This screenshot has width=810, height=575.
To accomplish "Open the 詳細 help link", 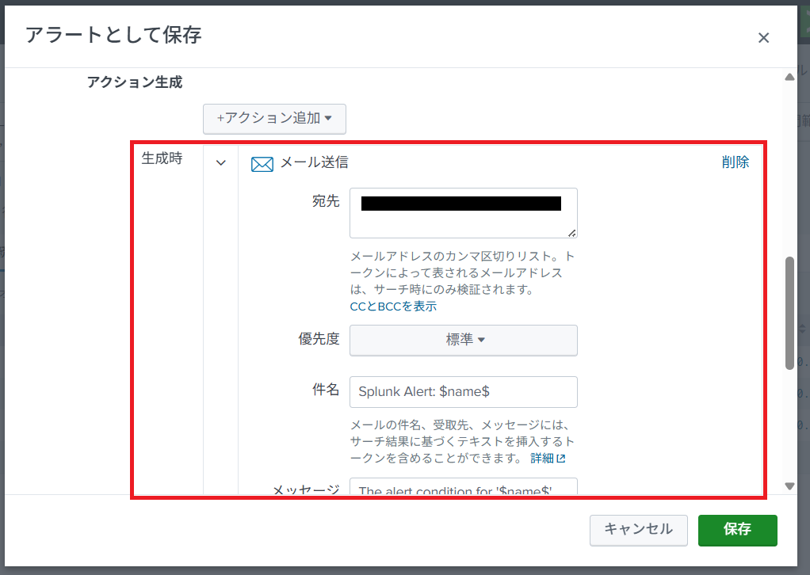I will tap(541, 459).
